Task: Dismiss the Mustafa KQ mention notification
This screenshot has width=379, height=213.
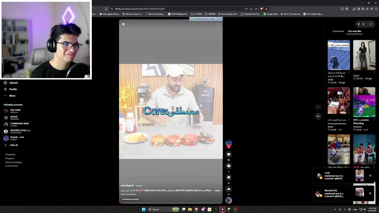Action: tap(370, 193)
